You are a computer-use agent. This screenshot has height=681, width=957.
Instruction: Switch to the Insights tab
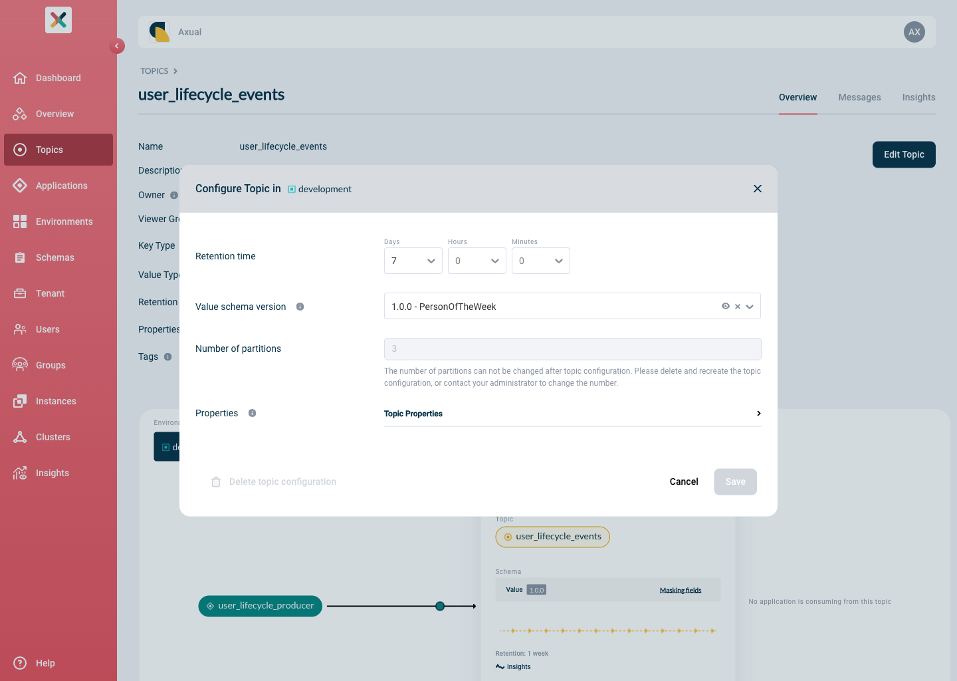[918, 97]
